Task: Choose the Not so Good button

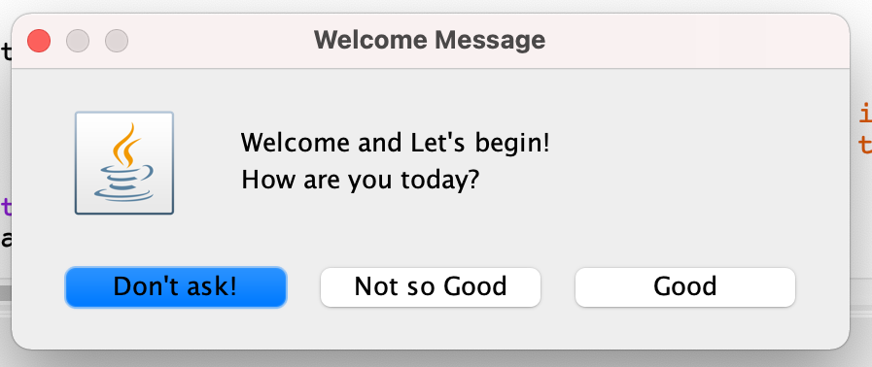Action: [x=431, y=287]
